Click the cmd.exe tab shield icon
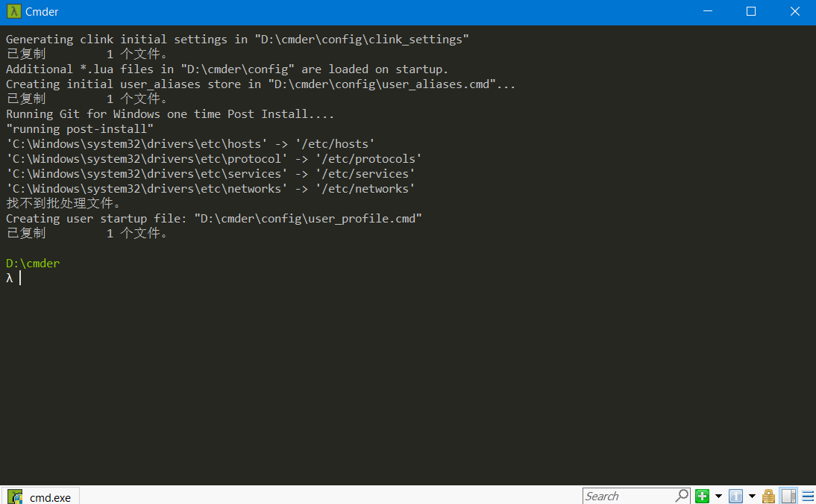This screenshot has width=816, height=504. point(15,497)
